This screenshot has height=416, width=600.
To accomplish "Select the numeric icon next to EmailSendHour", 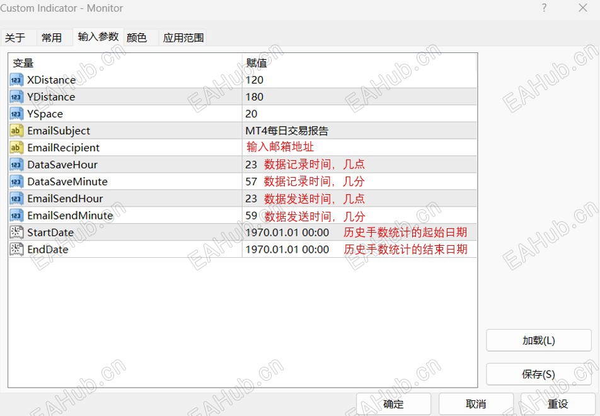I will tap(16, 199).
